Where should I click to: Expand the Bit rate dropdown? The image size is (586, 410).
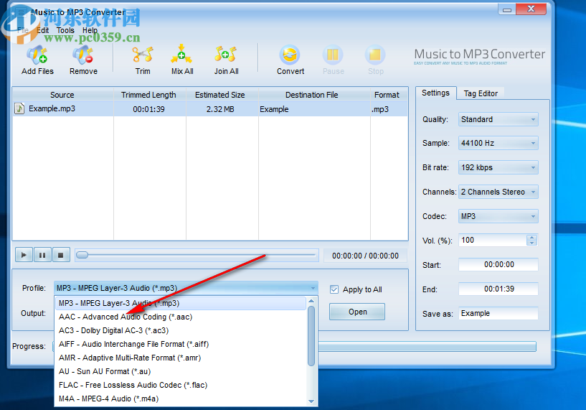pyautogui.click(x=533, y=167)
